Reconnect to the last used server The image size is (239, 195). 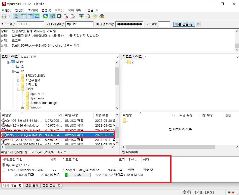[x=73, y=16]
